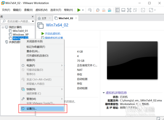Open the power button dropdown arrow
Viewport: 164px width, 120px height.
click(x=83, y=10)
